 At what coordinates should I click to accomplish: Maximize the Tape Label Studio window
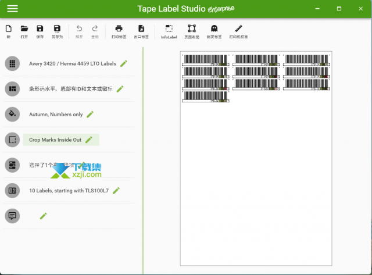pyautogui.click(x=339, y=9)
